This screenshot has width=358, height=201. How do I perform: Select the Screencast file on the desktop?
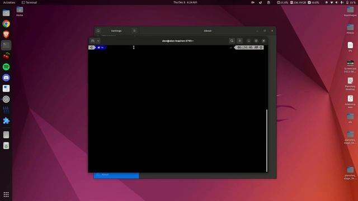pos(350,66)
